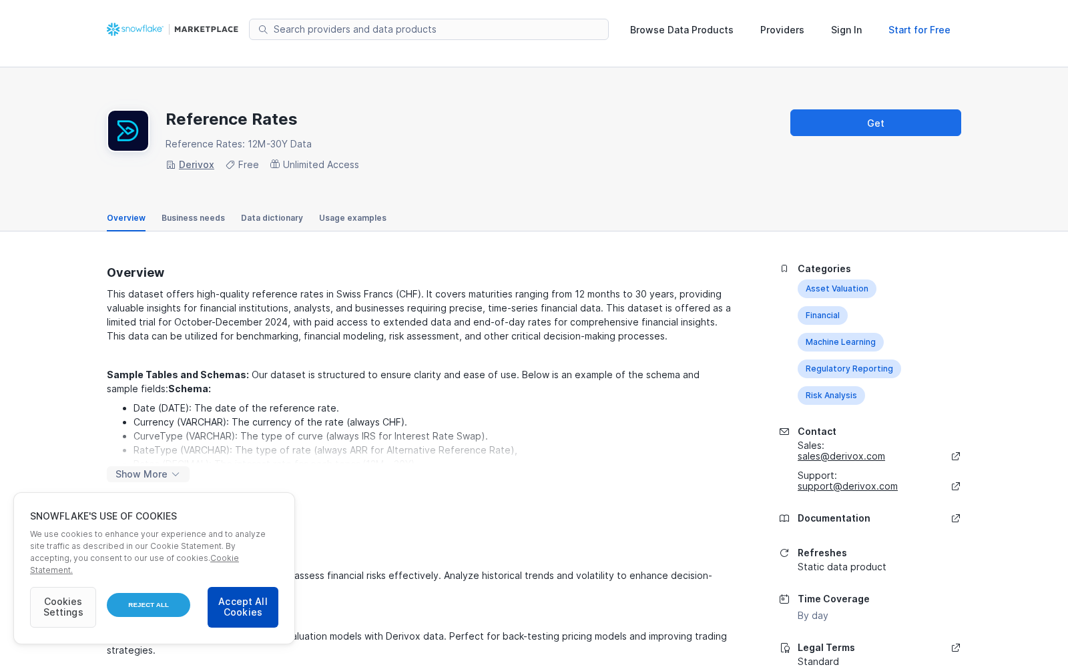Email sales@derivox.com link

(841, 456)
